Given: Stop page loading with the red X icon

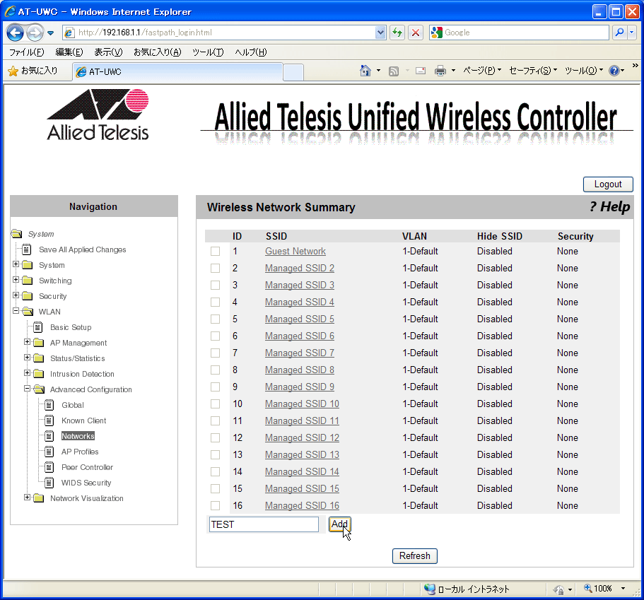Looking at the screenshot, I should coord(416,33).
